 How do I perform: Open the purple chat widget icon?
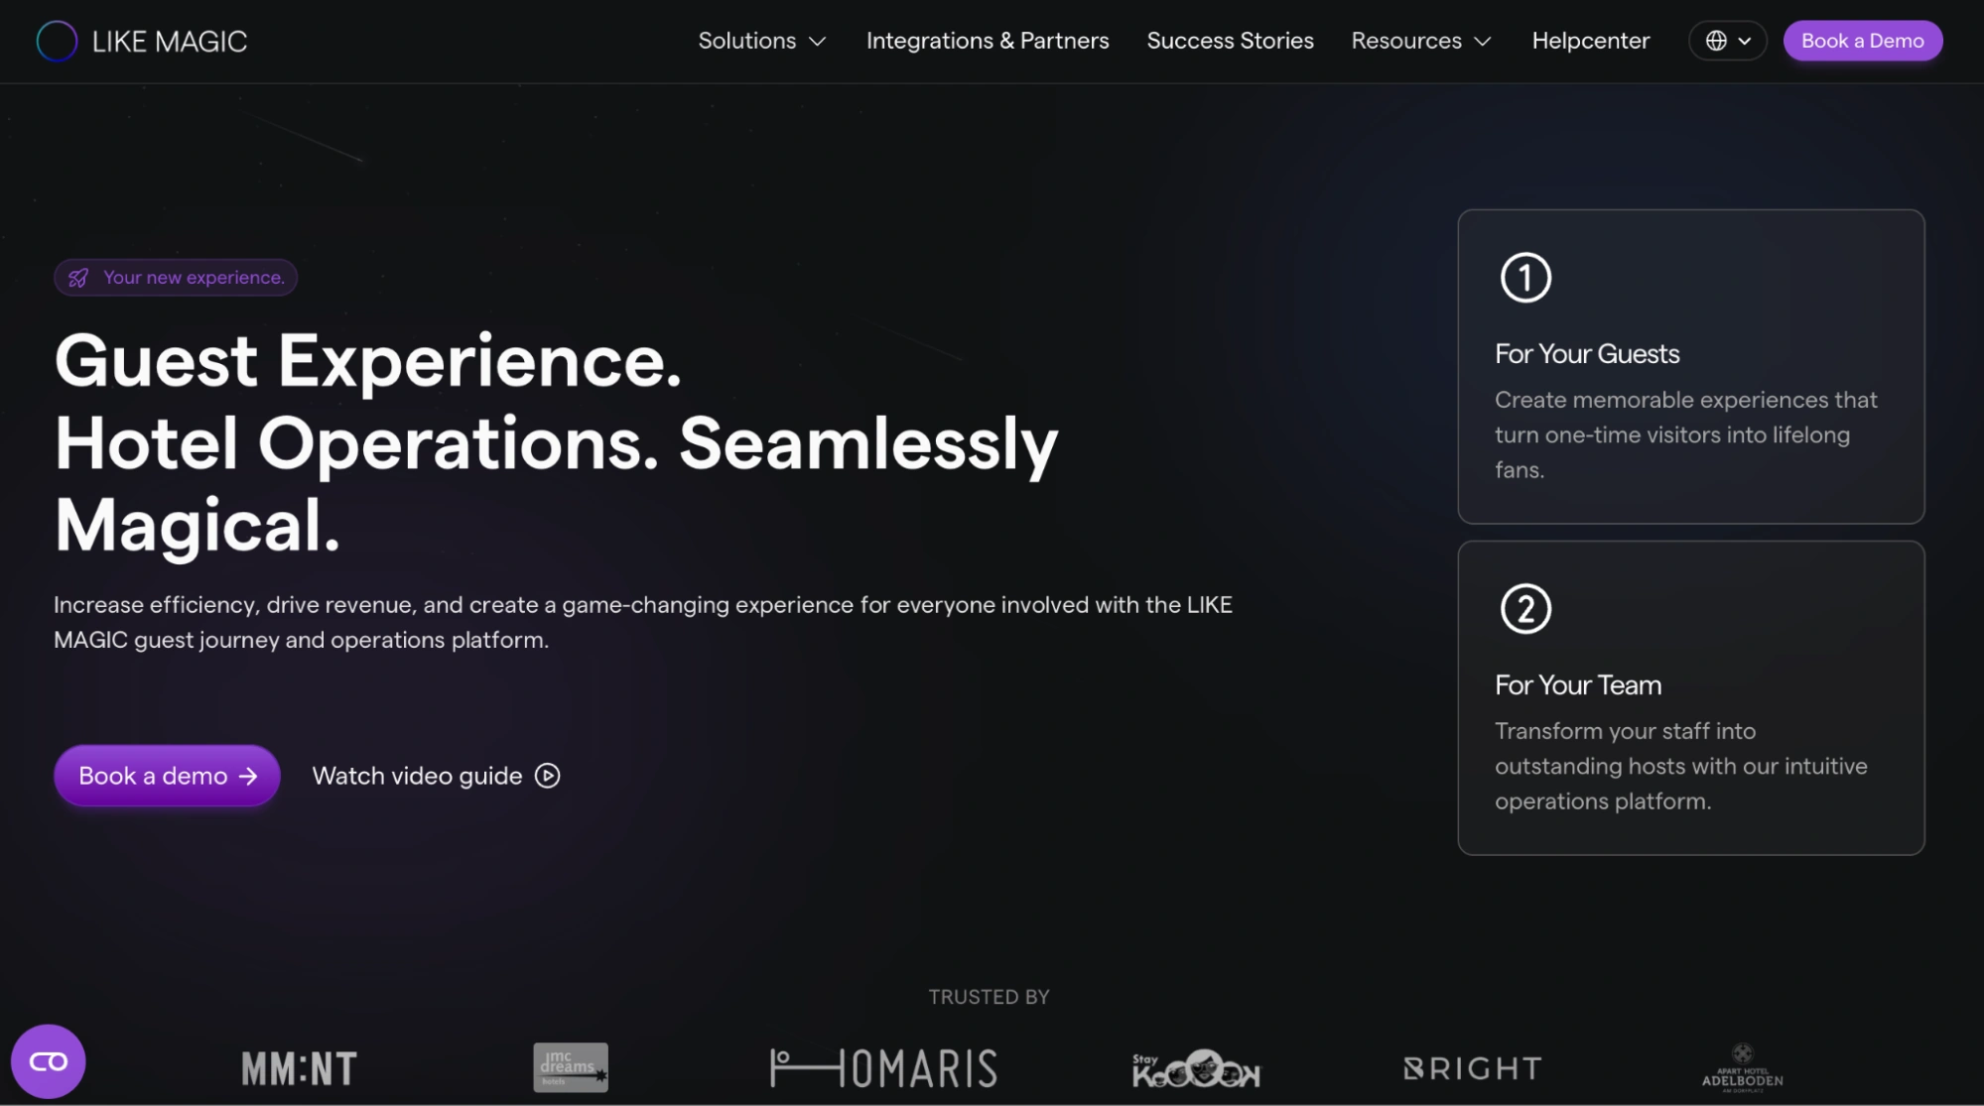tap(48, 1061)
